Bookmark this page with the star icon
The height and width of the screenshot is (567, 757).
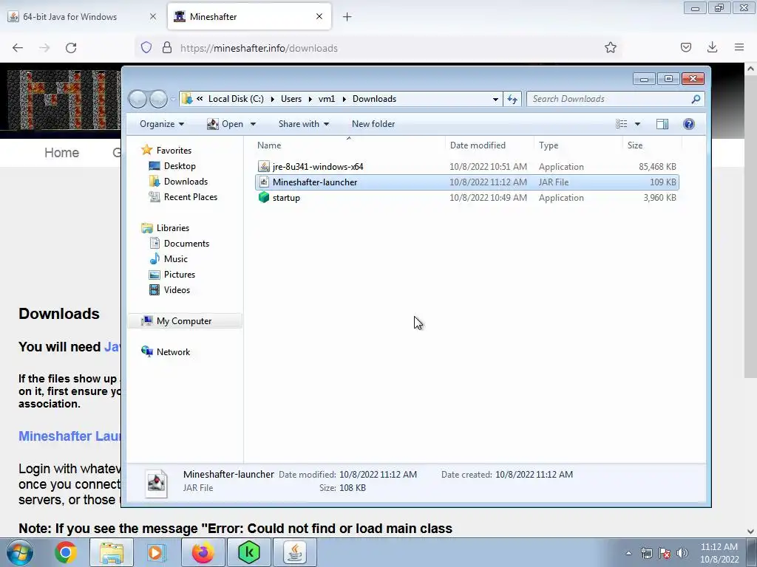tap(610, 47)
